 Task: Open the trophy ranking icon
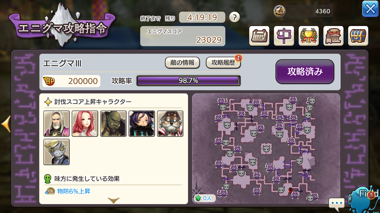[x=309, y=36]
